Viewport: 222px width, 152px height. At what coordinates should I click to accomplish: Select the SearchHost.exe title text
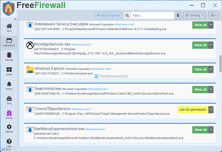[x=48, y=89]
